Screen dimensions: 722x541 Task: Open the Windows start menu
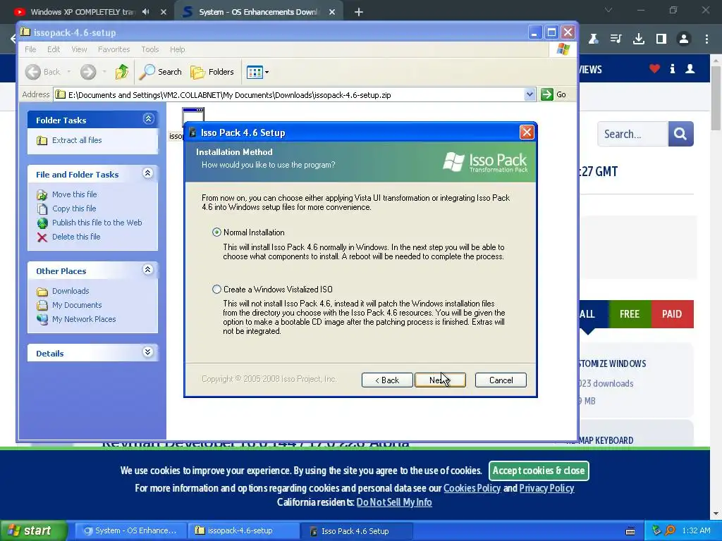pos(33,531)
